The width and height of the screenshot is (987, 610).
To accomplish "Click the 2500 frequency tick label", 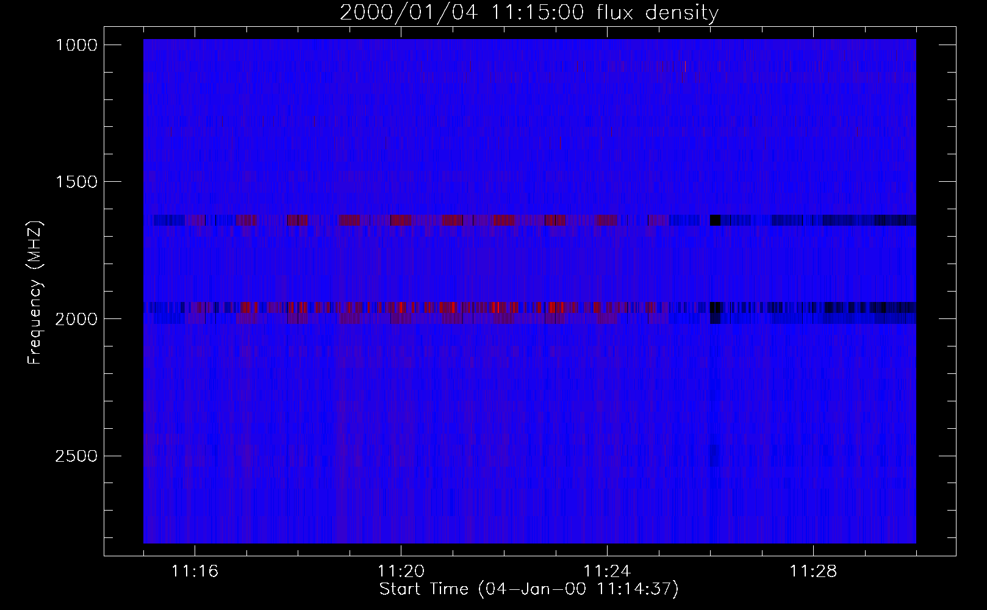I will click(76, 456).
